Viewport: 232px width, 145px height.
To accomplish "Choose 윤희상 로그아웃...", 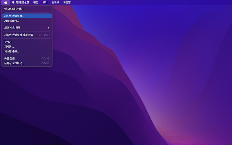I will point(27,63).
